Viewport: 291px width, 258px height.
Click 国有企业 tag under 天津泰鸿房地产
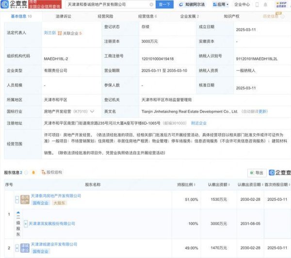click(40, 203)
